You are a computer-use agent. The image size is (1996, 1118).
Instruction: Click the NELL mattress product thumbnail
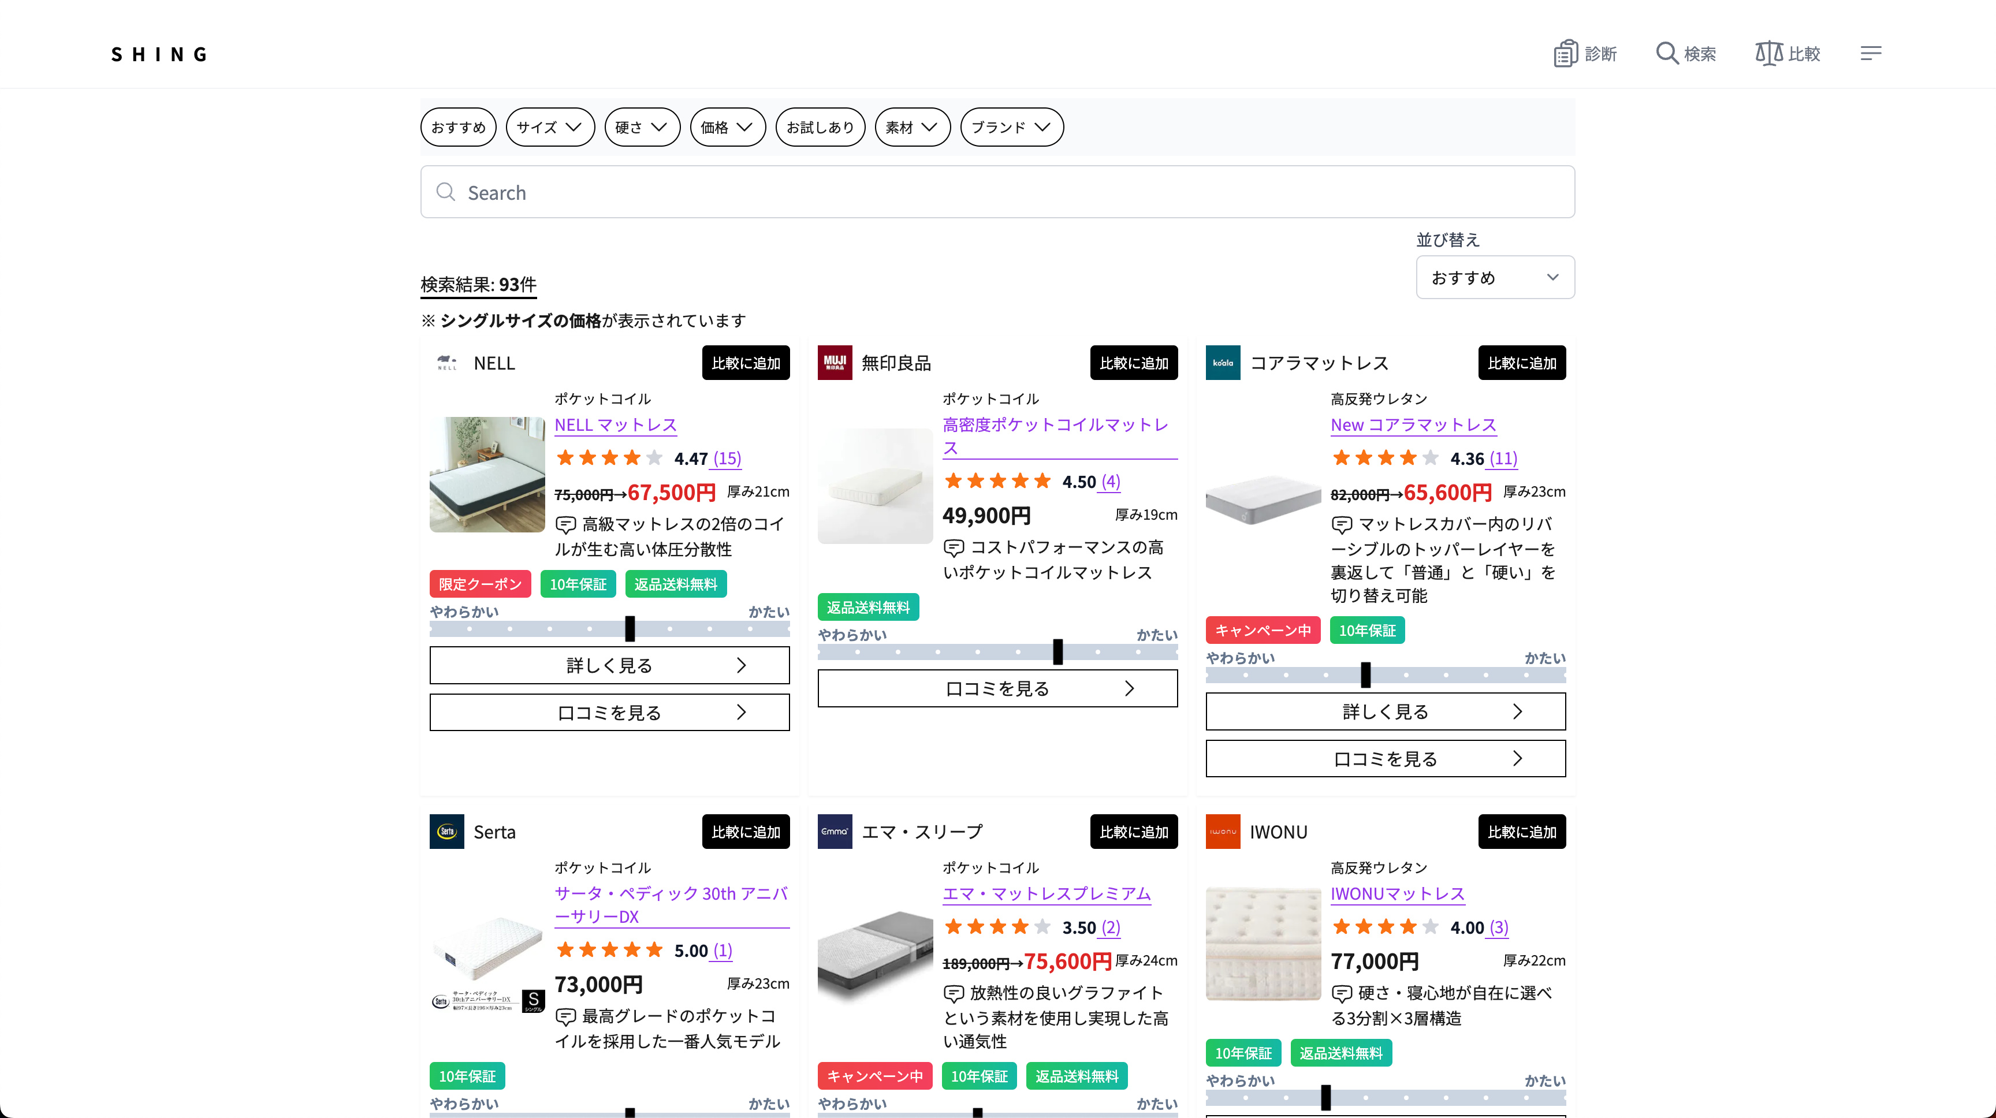click(487, 474)
